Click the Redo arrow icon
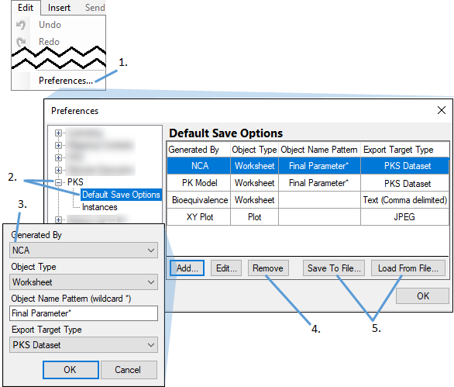This screenshot has height=387, width=454. pyautogui.click(x=21, y=42)
